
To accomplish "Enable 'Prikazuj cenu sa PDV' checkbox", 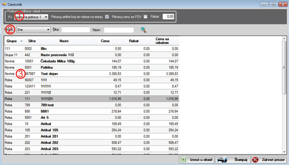I will [x=145, y=16].
